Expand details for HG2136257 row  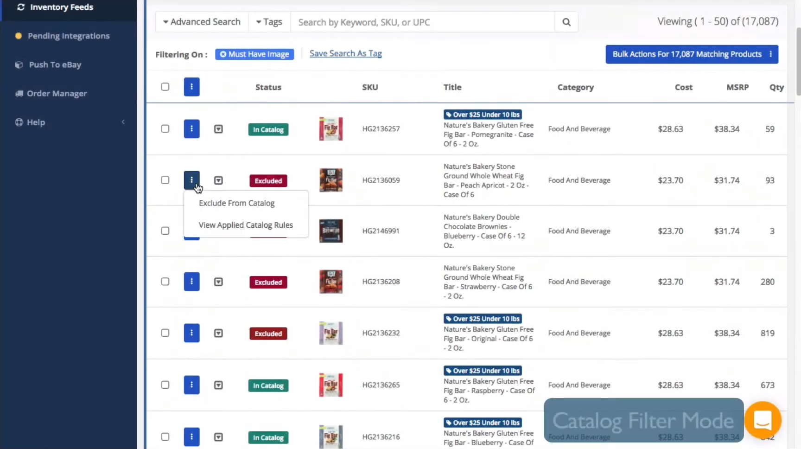(x=218, y=129)
